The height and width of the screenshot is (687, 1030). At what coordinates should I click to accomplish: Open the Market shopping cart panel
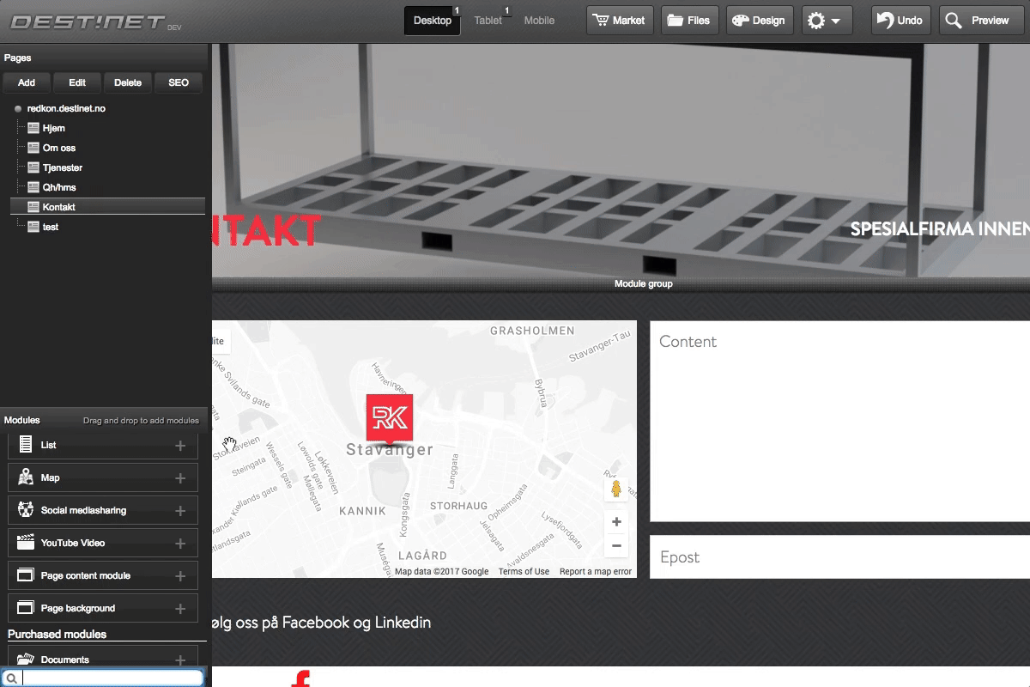(620, 20)
